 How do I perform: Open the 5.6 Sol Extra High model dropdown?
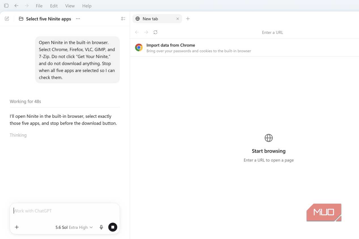(x=74, y=227)
